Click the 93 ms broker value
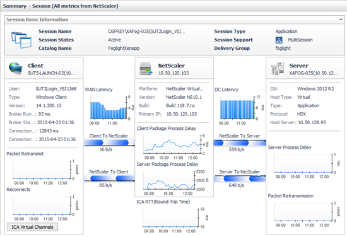Image resolution: width=347 pixels, height=237 pixels. (44, 114)
